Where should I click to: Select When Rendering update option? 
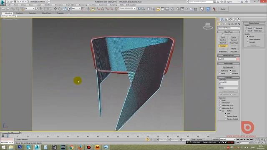(x=248, y=39)
